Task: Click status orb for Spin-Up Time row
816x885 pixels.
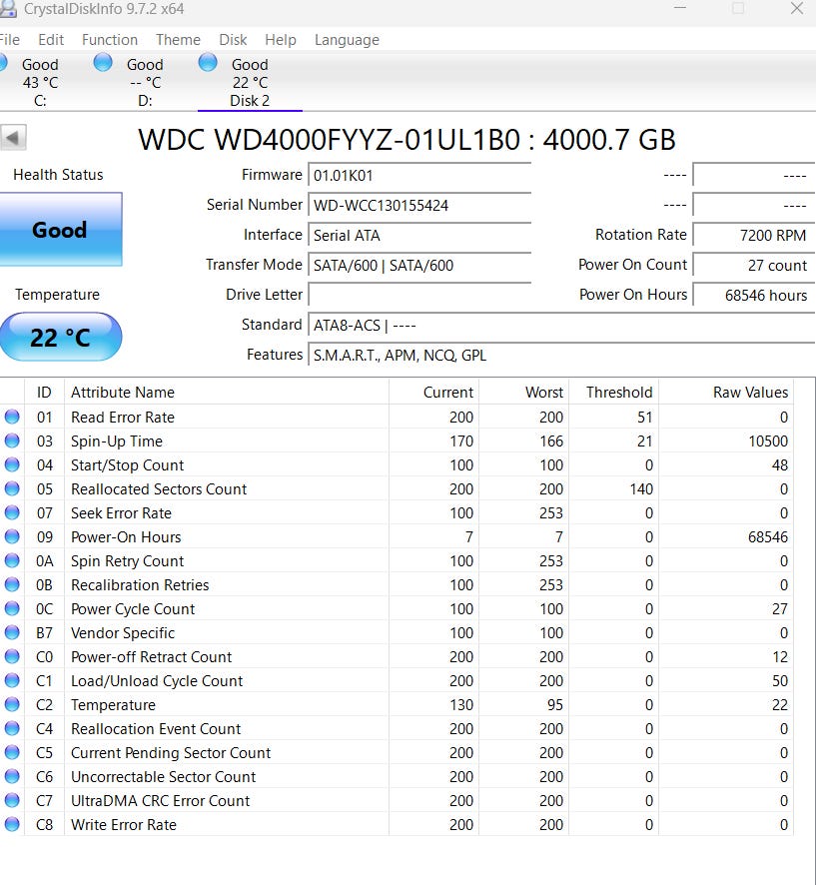Action: (12, 441)
